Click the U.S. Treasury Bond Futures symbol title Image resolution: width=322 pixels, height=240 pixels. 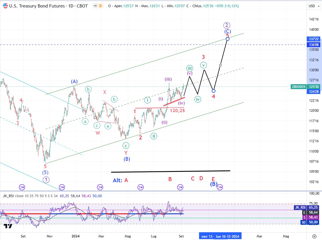pos(49,6)
